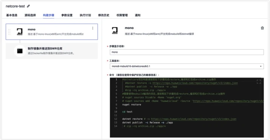Screen dimensions: 270x140
Task: Click the mono description text in the detail panel
Action: pyautogui.click(x=159, y=34)
